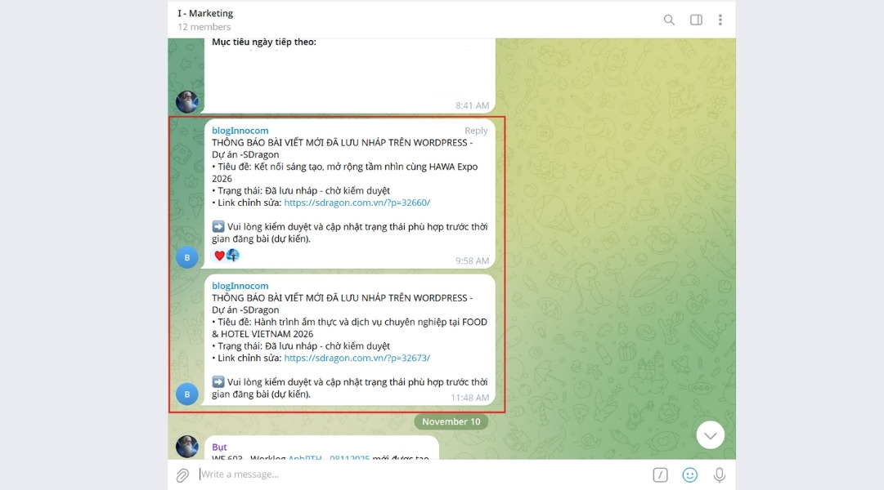
Task: Open the emoji picker
Action: pos(689,474)
